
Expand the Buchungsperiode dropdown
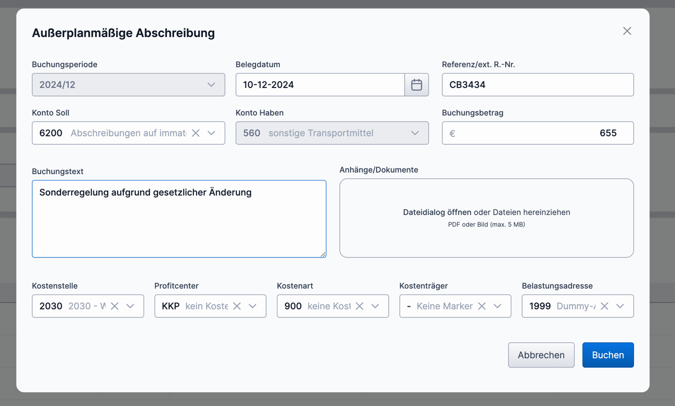(211, 85)
